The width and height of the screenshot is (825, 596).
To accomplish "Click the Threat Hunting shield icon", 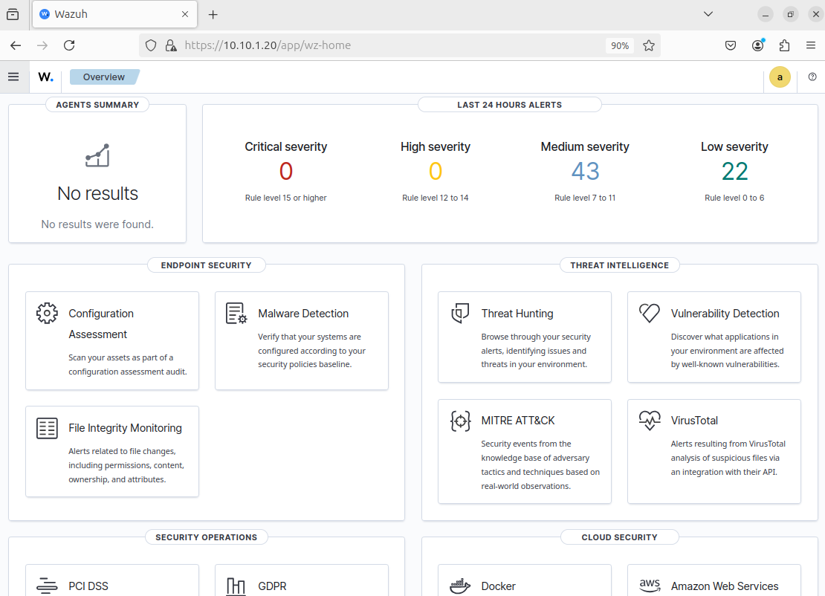I will [x=460, y=313].
